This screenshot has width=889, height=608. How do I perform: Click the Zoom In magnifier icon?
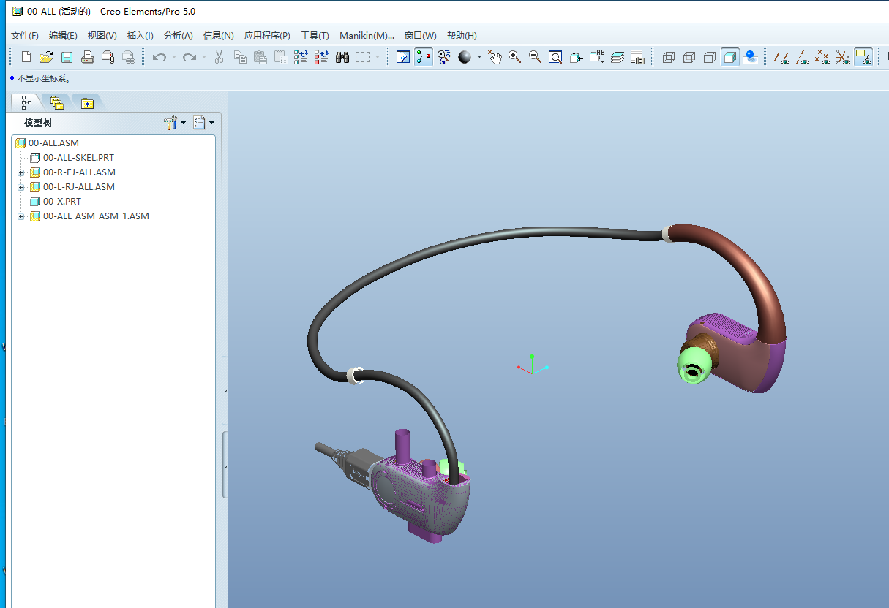515,57
